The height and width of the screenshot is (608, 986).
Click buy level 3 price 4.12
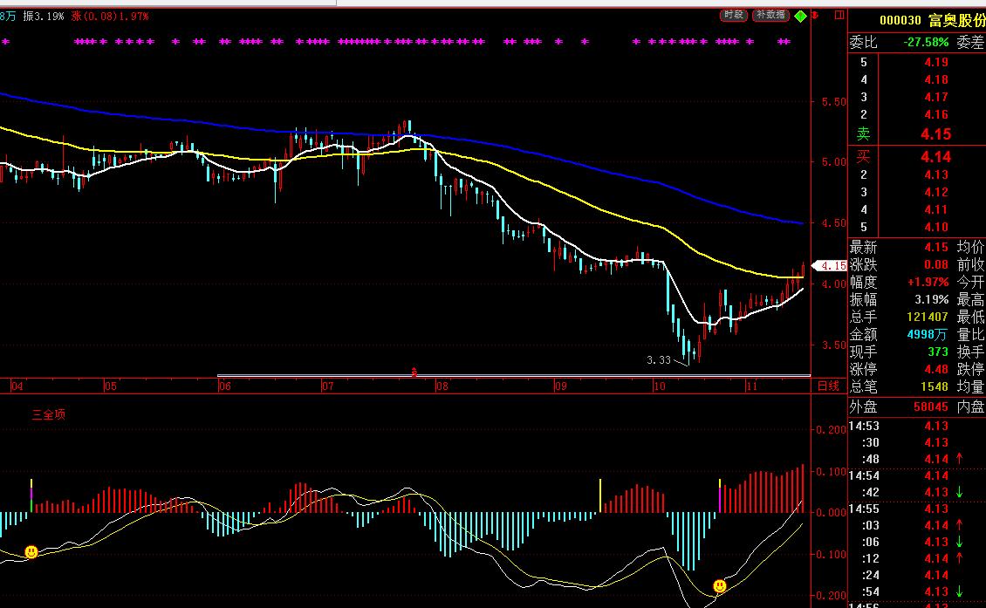[x=936, y=193]
